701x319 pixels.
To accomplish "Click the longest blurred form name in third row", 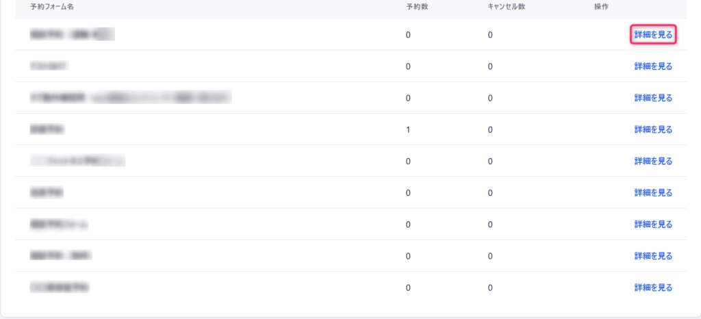I will click(x=130, y=98).
